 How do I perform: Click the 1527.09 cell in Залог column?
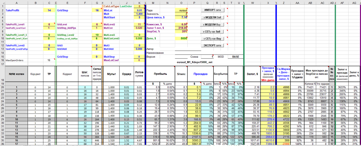pos(253,144)
